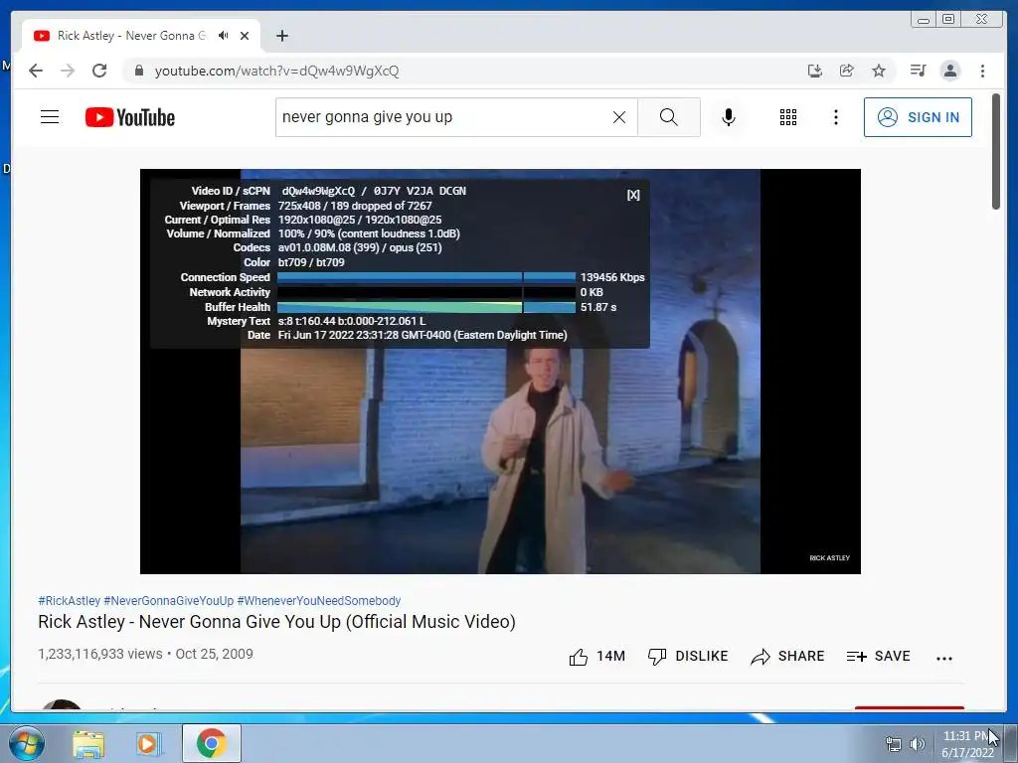
Task: Click the Mystery Text value line
Action: coord(352,321)
